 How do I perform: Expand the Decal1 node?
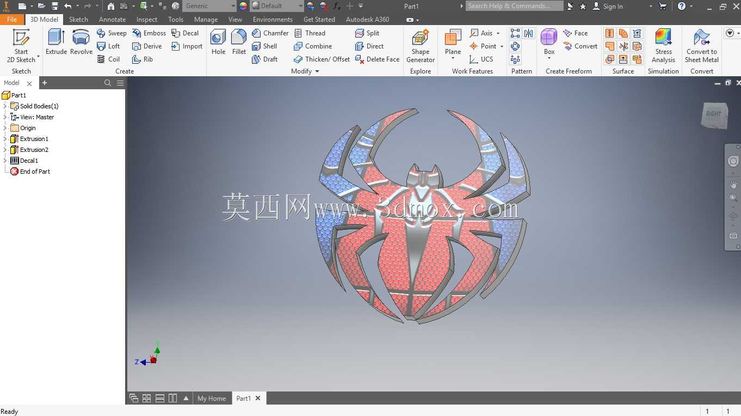5,161
